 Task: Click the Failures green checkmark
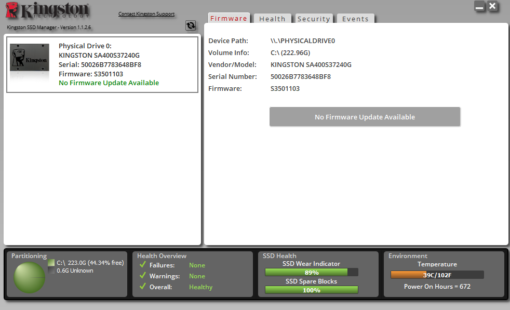pyautogui.click(x=142, y=264)
